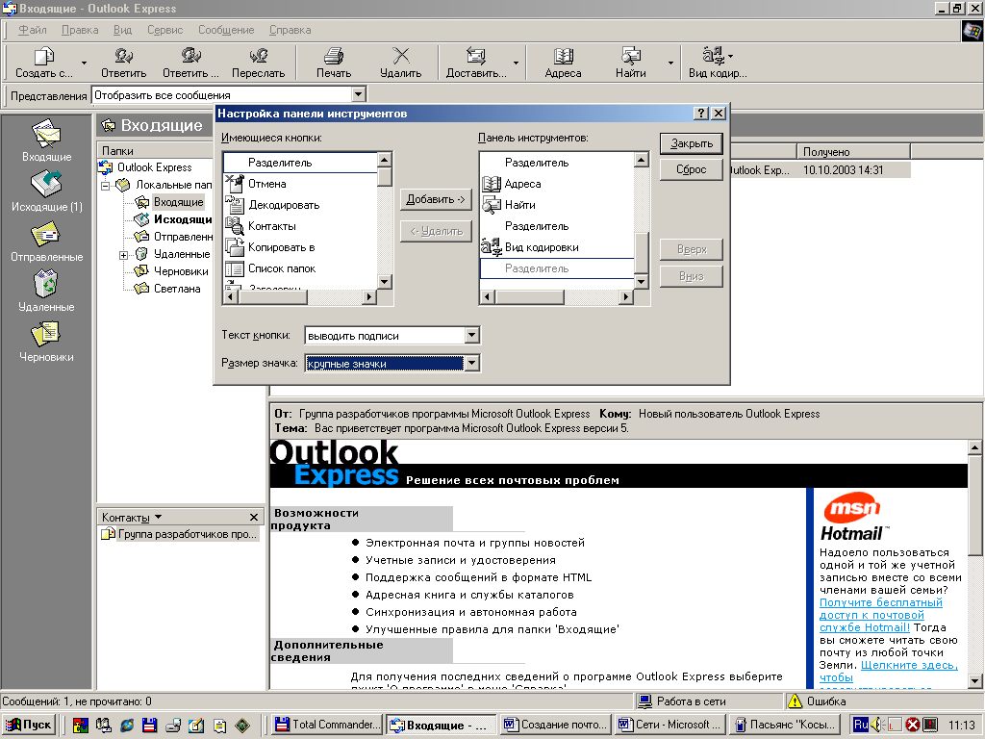Select Список папок in available buttons list
This screenshot has height=739, width=985.
[x=300, y=269]
